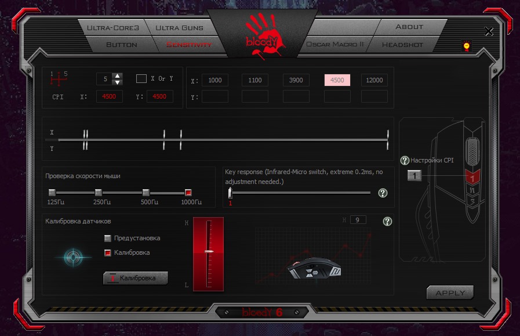Click the 3 button on mouse diagram
The width and height of the screenshot is (520, 336).
click(472, 201)
